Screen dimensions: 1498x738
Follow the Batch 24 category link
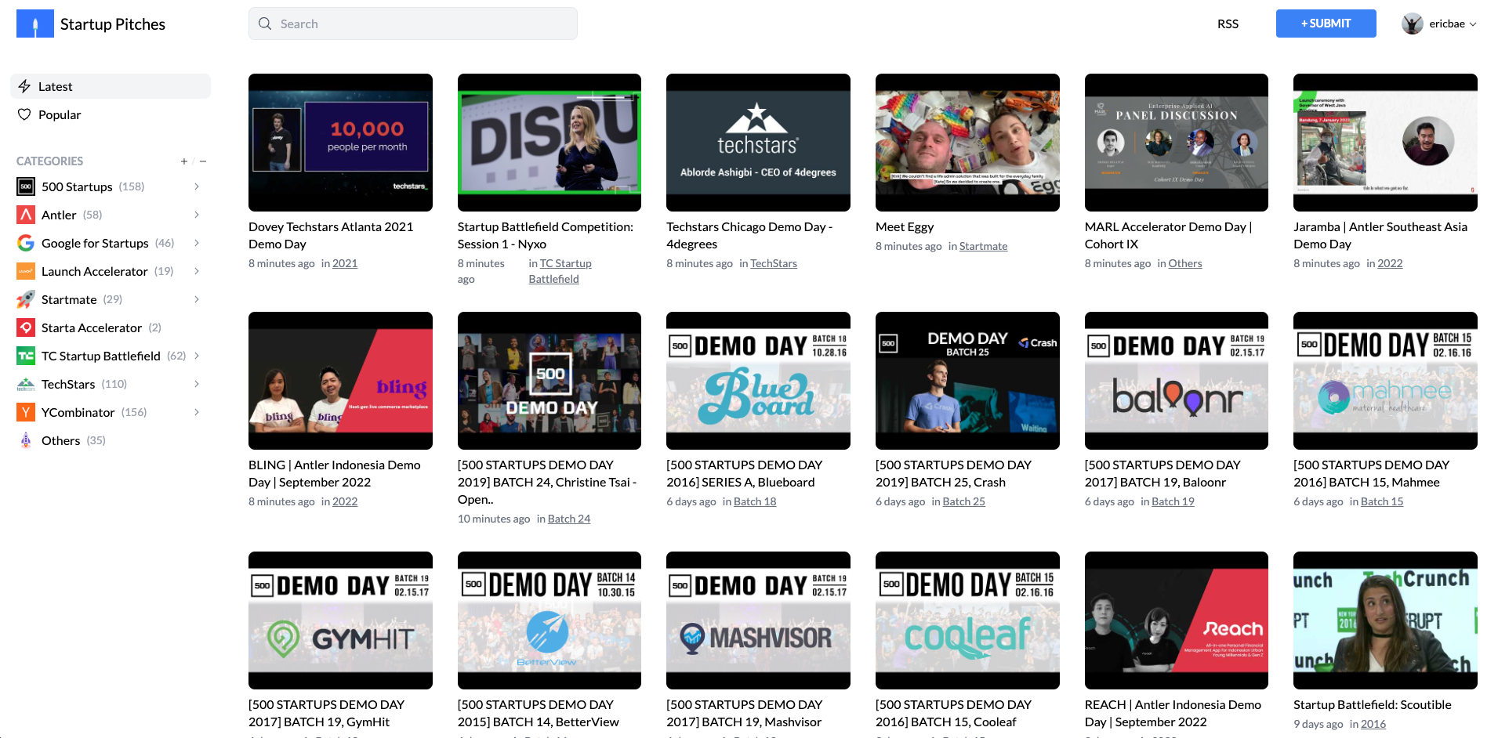569,519
